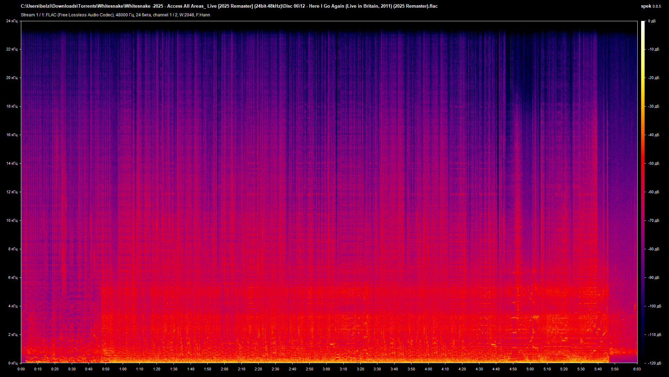
Task: Click the 3:00 time axis marker
Action: point(326,369)
